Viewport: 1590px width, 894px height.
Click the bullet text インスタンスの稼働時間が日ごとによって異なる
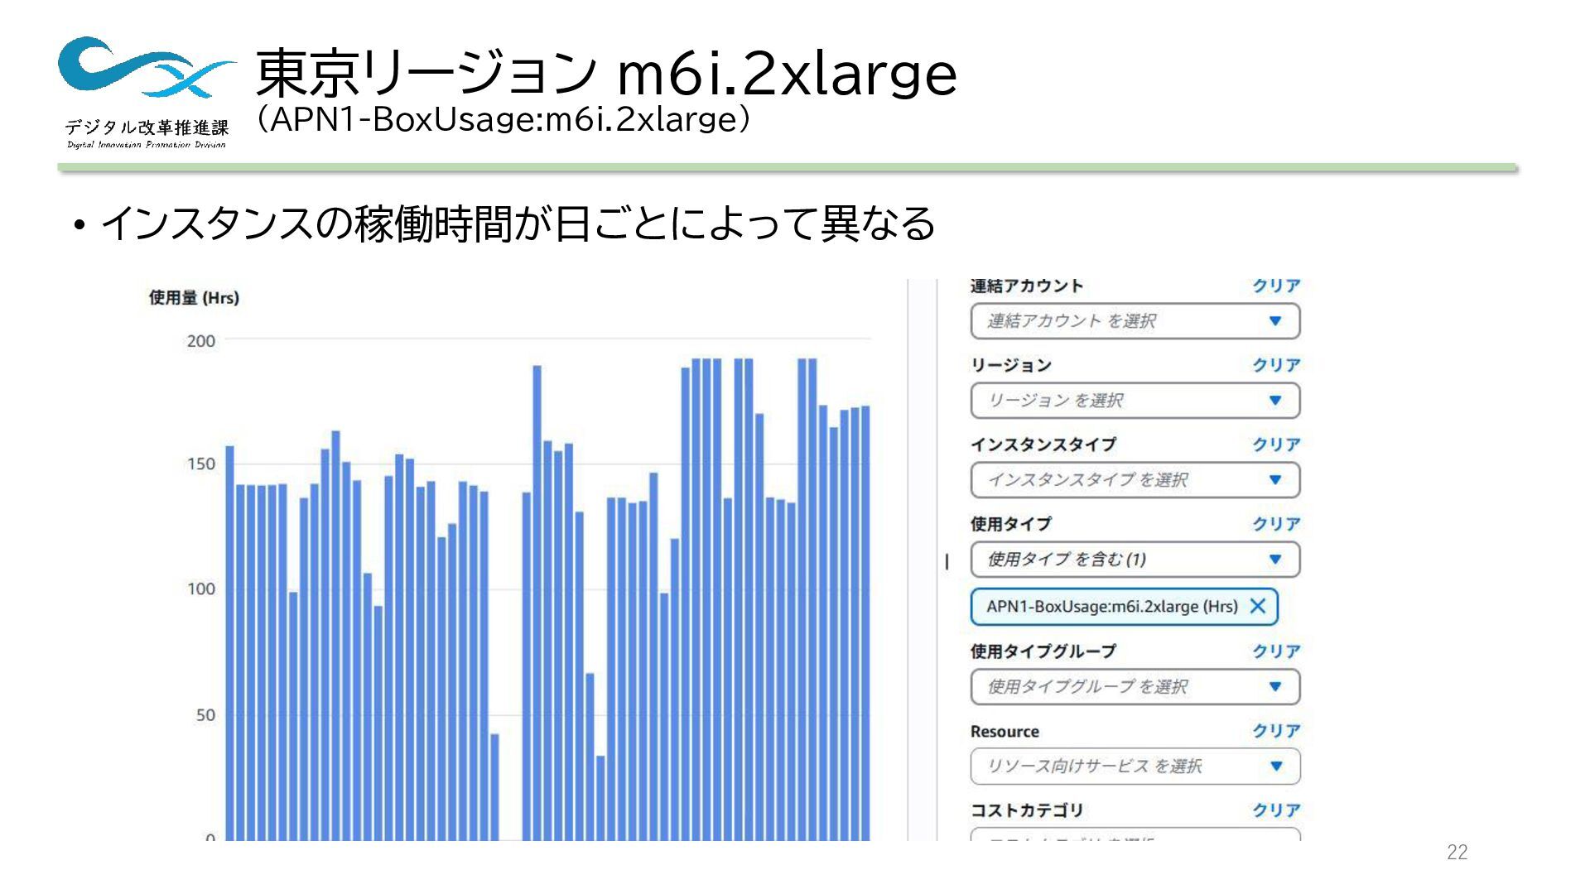(518, 223)
